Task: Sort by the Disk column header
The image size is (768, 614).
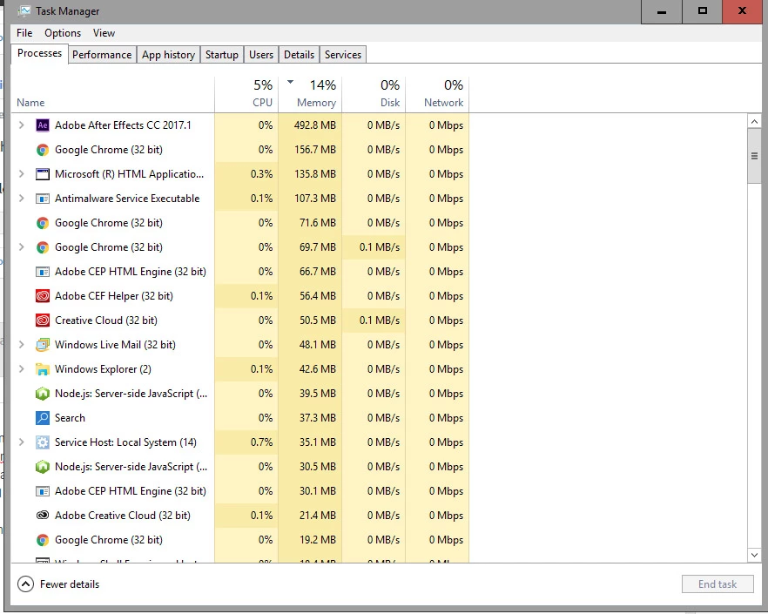Action: [x=374, y=94]
